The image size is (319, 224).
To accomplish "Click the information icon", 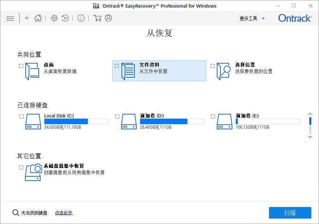I will (x=81, y=18).
